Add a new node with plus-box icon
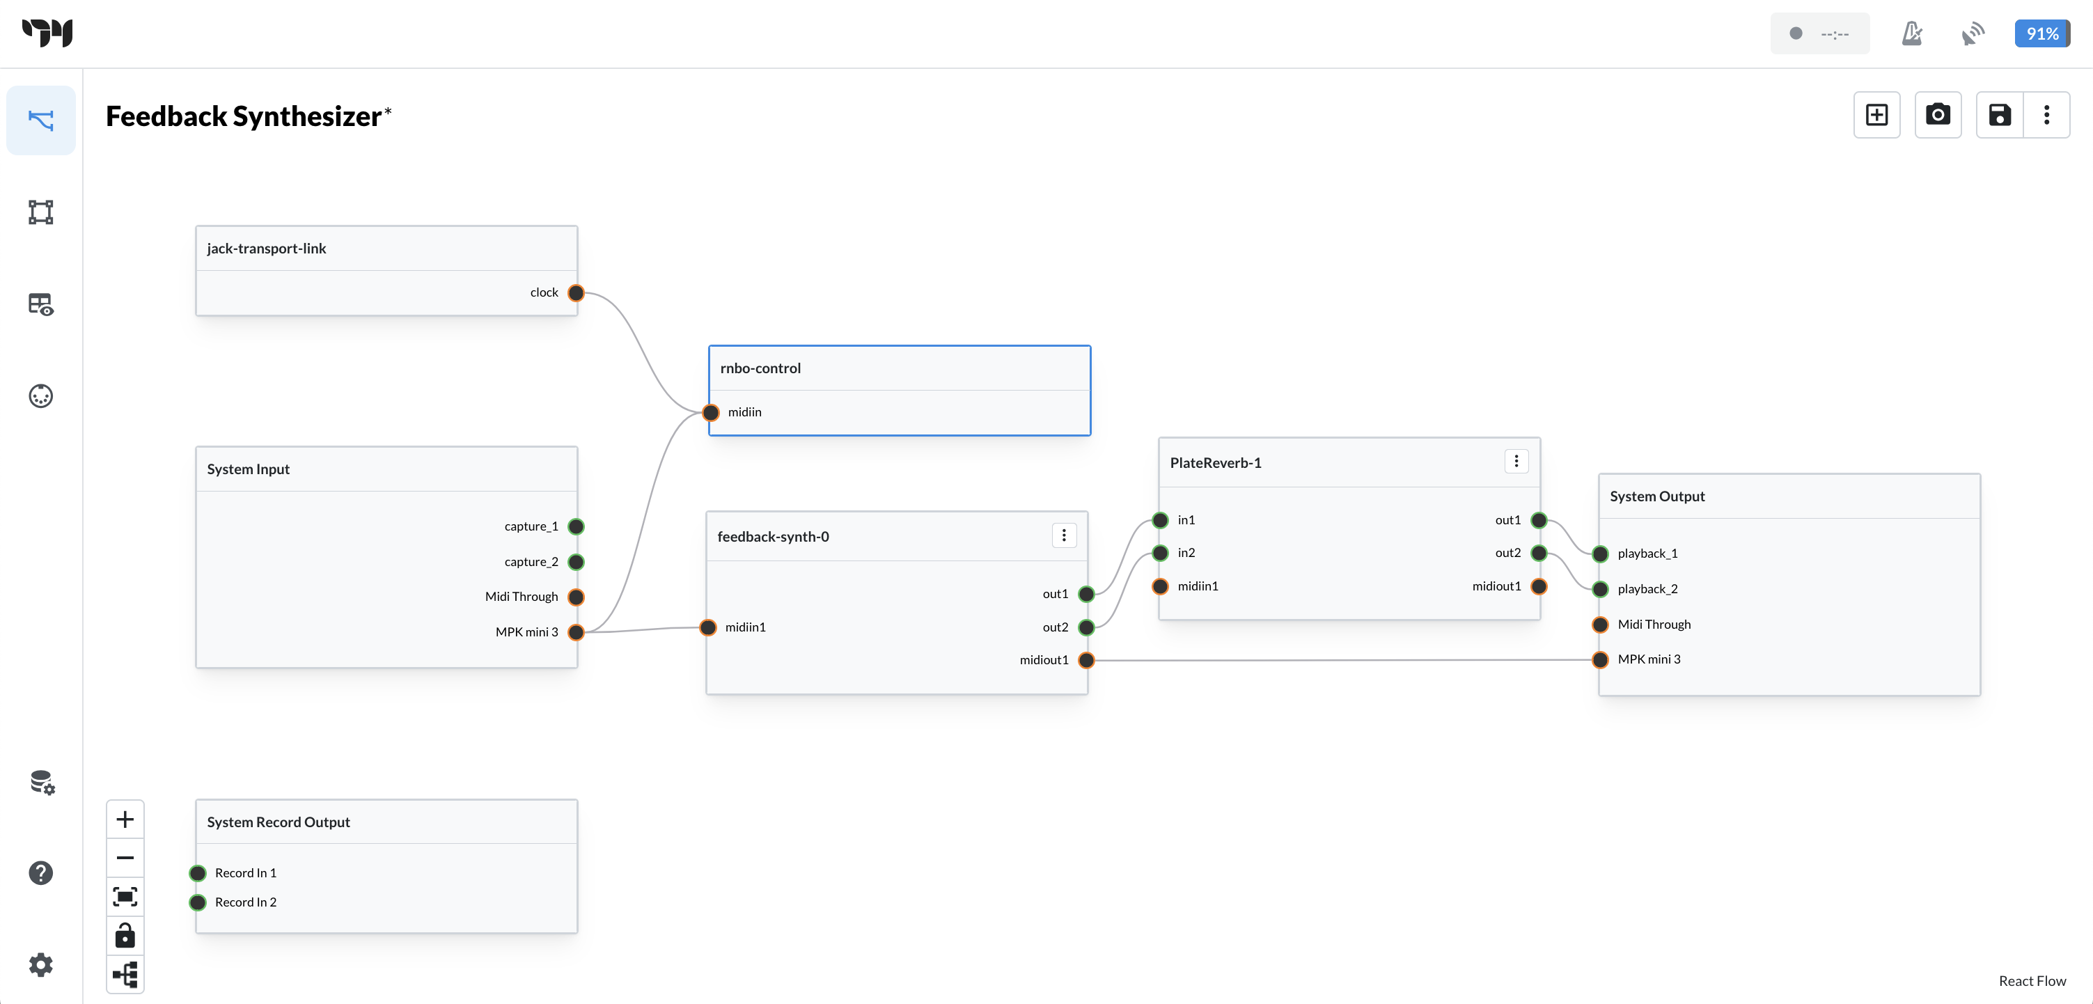The image size is (2093, 1004). tap(1877, 114)
